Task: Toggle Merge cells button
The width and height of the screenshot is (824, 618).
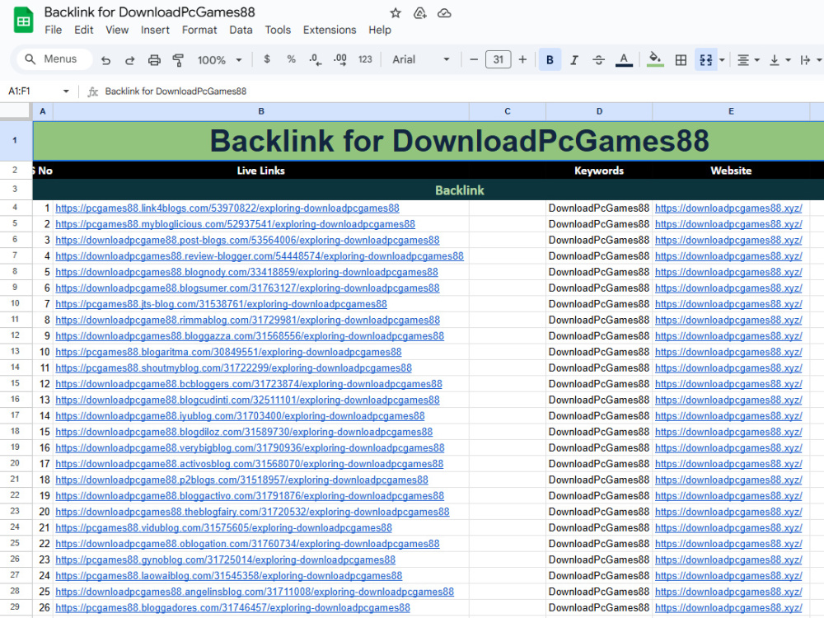Action: pyautogui.click(x=706, y=60)
